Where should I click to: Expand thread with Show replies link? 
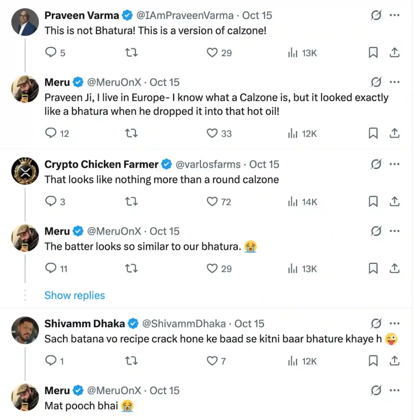pos(74,295)
